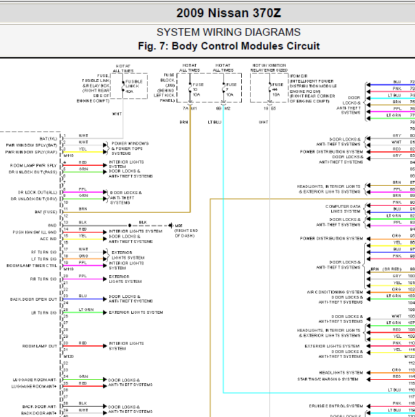Click the CRUISE CONTROL SYSTEM reference
Viewport: 415px width, 417px height.
click(x=335, y=406)
